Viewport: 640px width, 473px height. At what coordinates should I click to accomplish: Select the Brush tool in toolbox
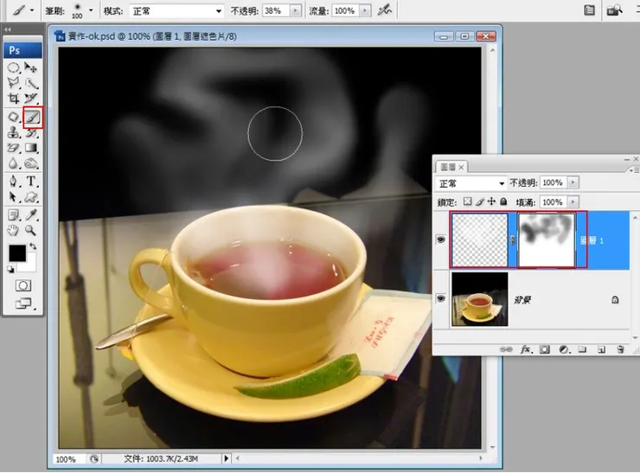(31, 116)
